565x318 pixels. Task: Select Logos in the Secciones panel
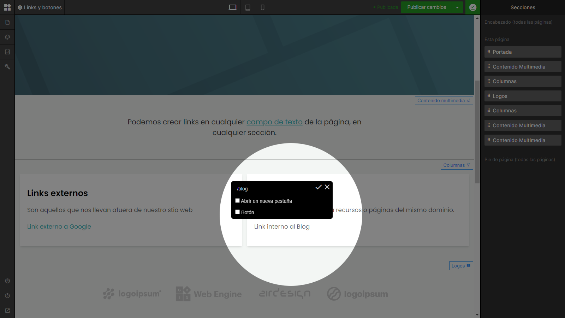pyautogui.click(x=523, y=96)
